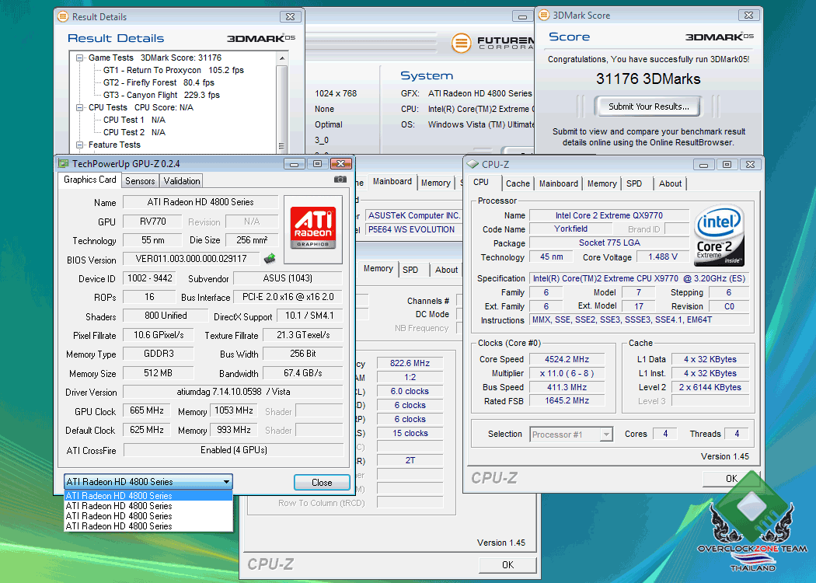Click the DRAM frequency 822.6 MHz value
The image size is (816, 583).
click(x=410, y=363)
